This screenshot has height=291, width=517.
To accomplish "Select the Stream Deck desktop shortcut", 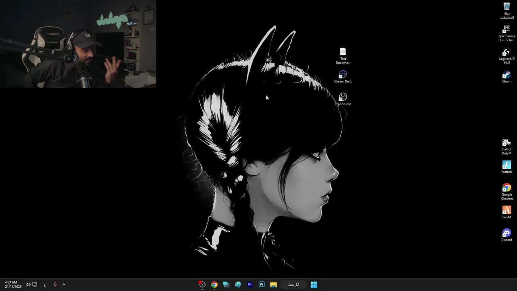I will coord(343,77).
